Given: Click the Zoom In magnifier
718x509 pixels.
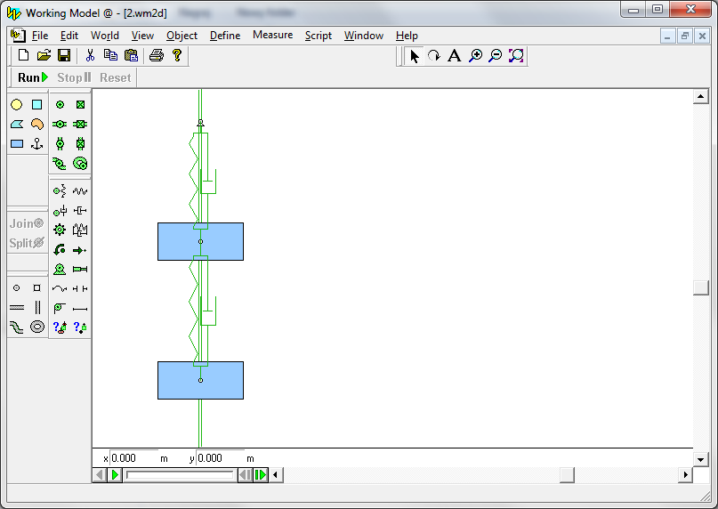Looking at the screenshot, I should (475, 56).
